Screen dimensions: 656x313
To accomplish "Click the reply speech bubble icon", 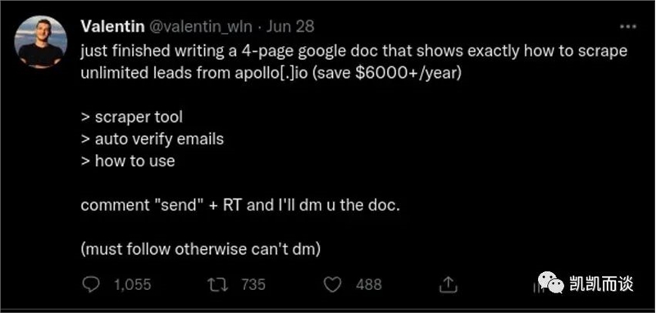I will (x=90, y=285).
